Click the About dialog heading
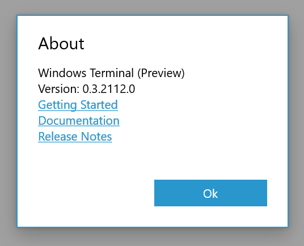 point(61,44)
